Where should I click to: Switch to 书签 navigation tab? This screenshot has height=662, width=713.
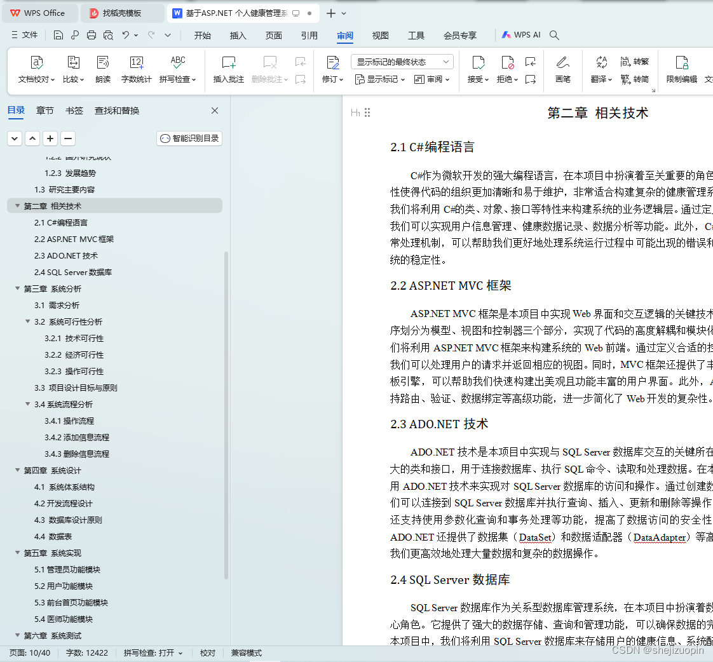(74, 111)
